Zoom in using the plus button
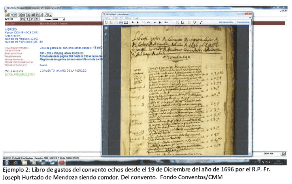Image resolution: width=292 pixels, height=184 pixels. 160,22
